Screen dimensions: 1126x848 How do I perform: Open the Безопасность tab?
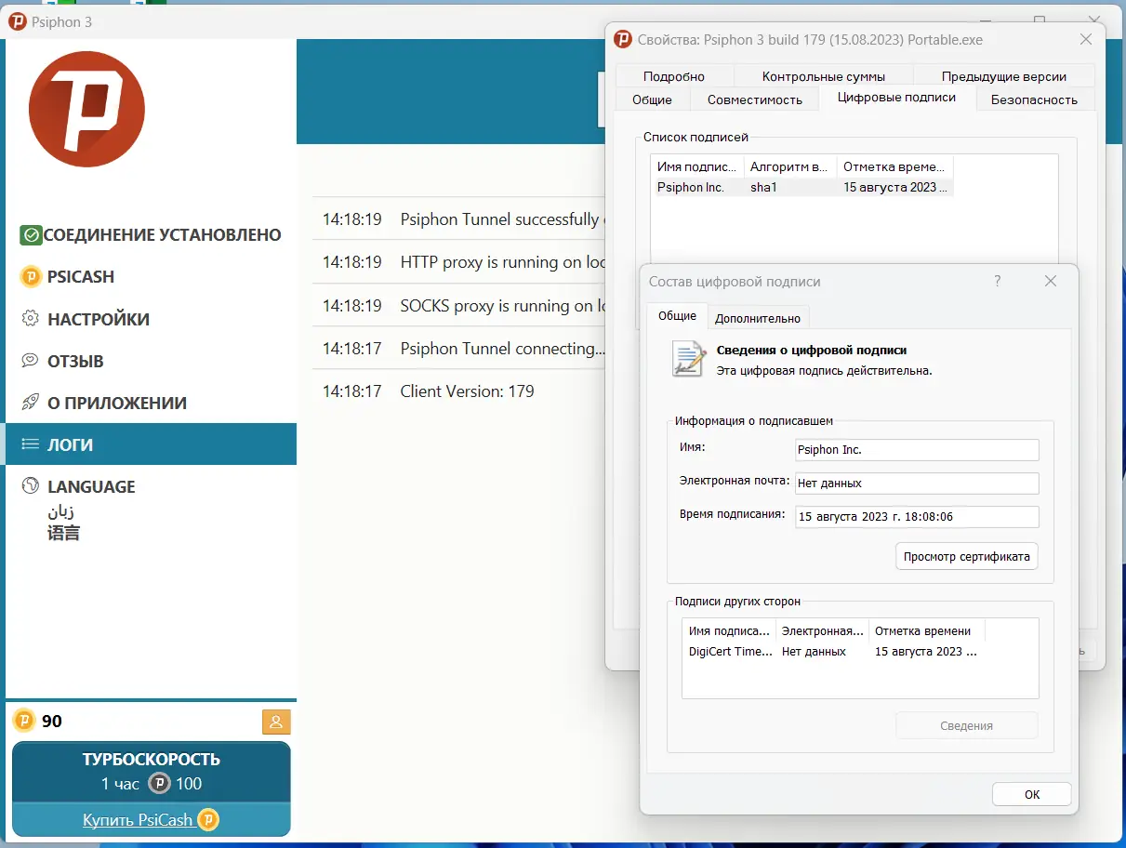click(1035, 99)
